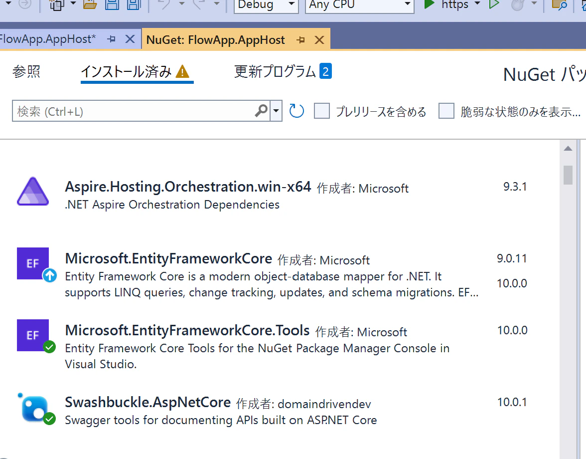Click the Save icon in toolbar

(x=112, y=4)
